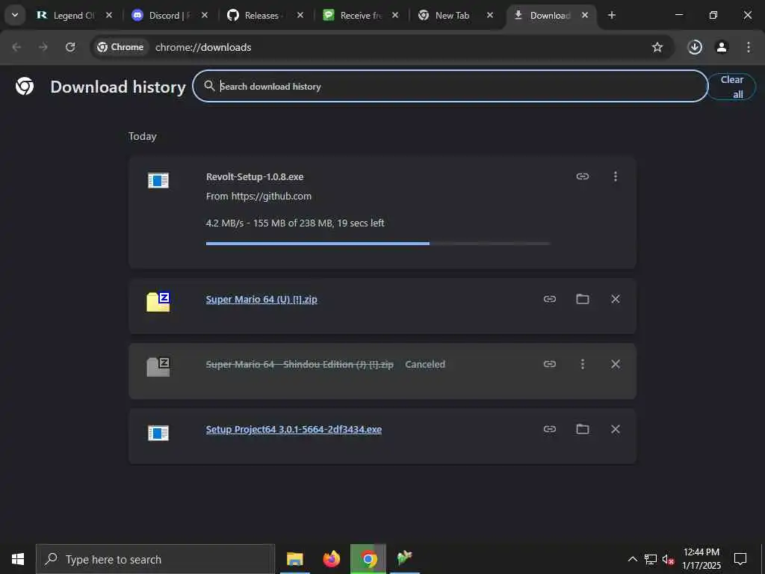Viewport: 765px width, 574px height.
Task: Click the Clear all button
Action: 732,87
